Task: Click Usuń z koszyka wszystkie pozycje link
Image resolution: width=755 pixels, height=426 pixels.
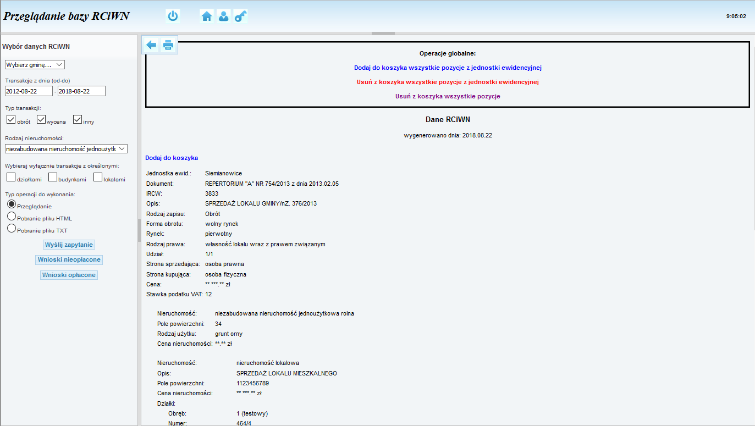Action: (447, 96)
